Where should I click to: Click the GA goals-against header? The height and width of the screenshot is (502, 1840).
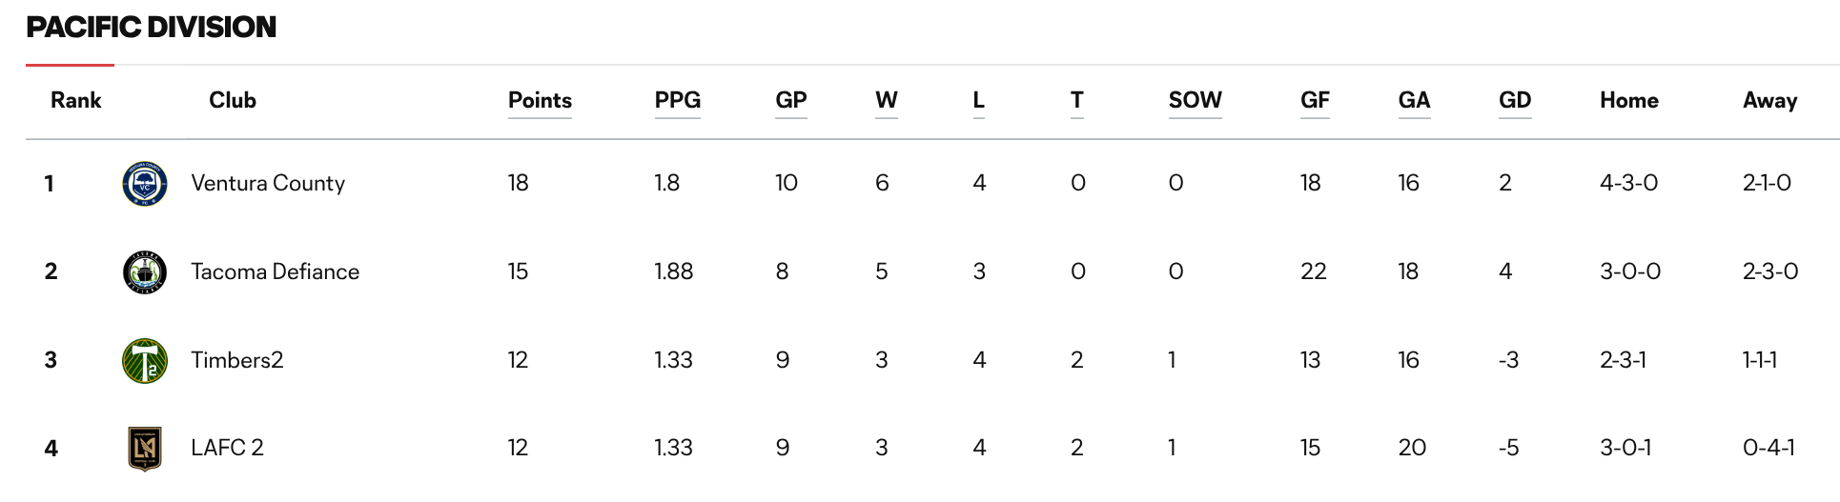tap(1414, 100)
